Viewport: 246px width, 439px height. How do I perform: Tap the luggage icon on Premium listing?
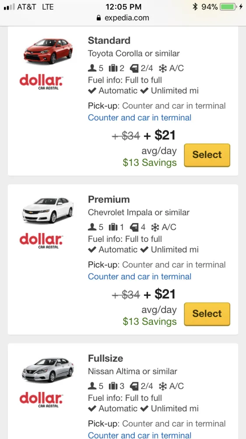(112, 227)
